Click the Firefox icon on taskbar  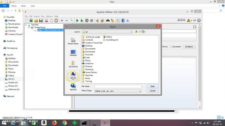[54, 123]
